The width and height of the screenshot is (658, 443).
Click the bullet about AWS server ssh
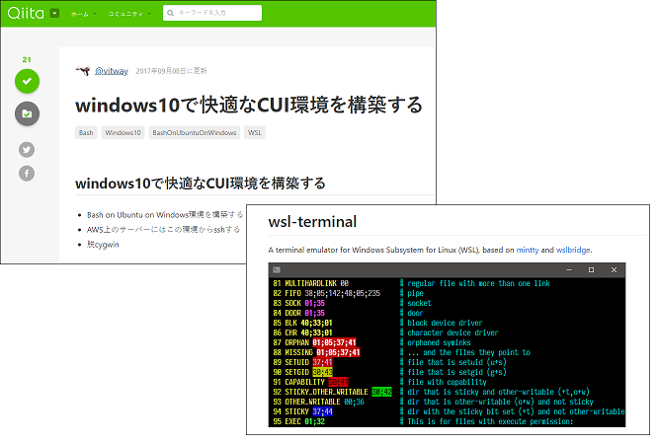163,230
